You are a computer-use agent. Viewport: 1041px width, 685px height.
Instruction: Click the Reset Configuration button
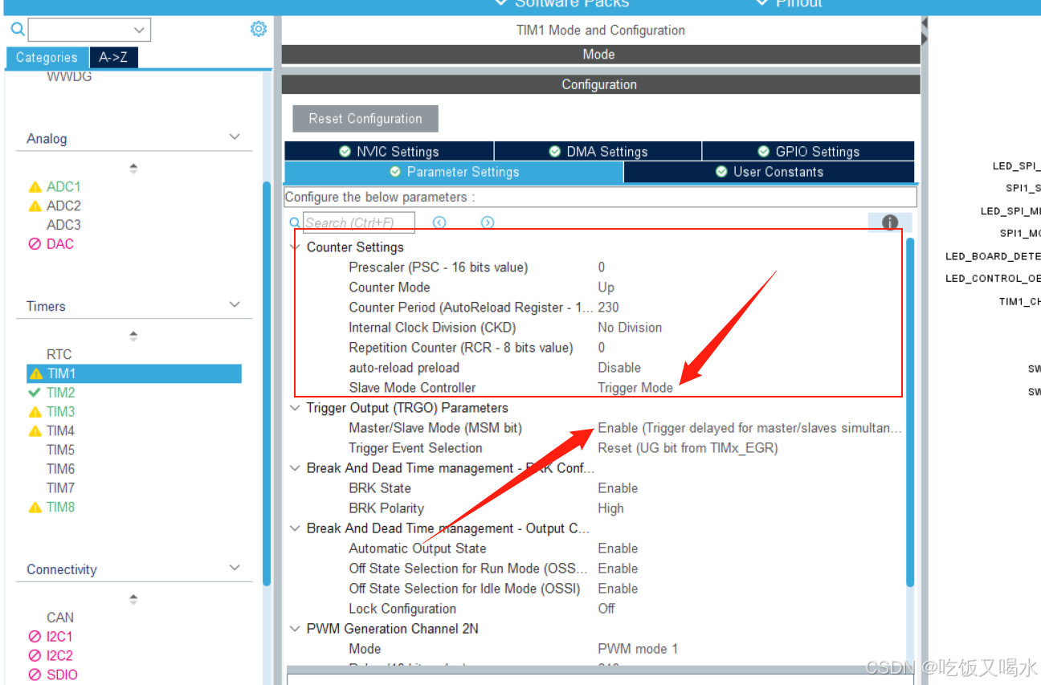point(365,118)
